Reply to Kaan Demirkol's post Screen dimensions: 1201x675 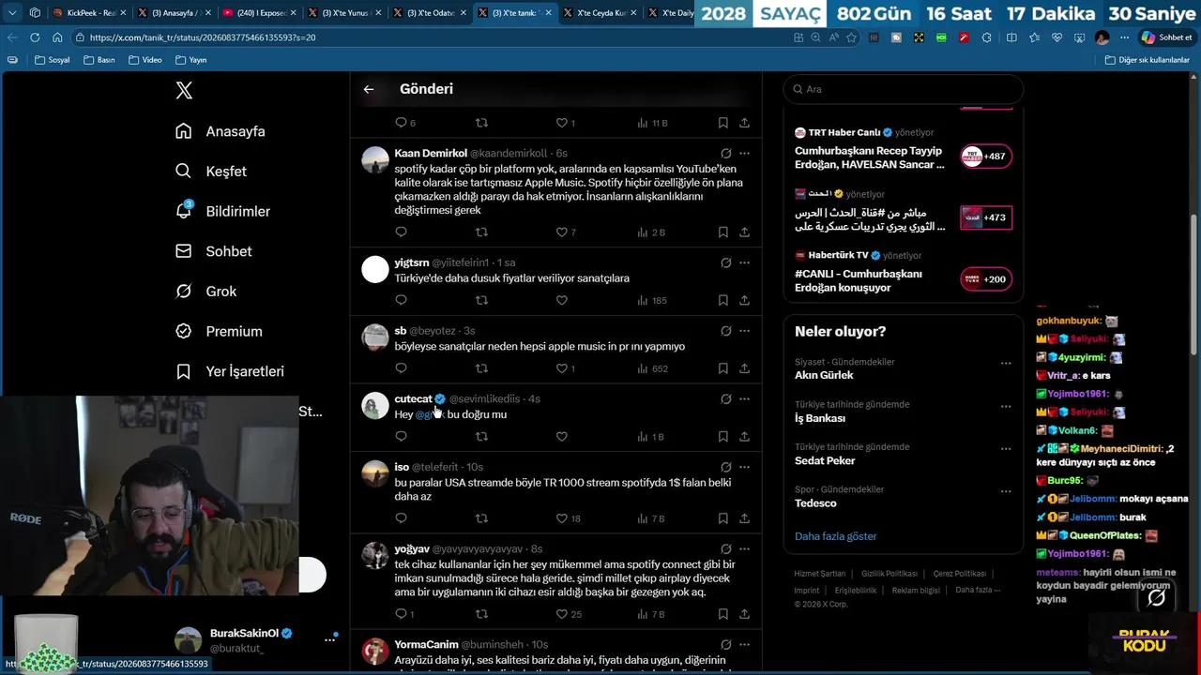(401, 232)
